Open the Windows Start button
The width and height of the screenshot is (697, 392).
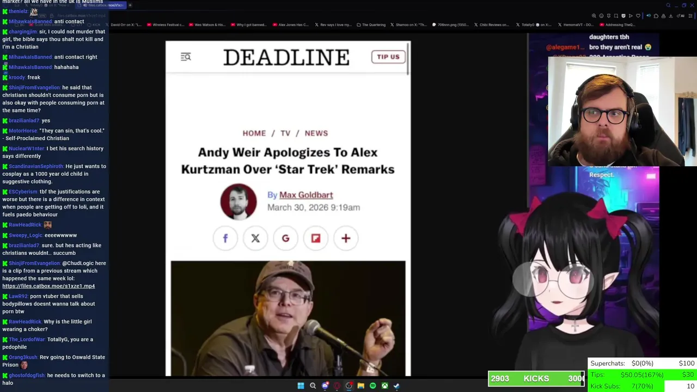coord(301,385)
